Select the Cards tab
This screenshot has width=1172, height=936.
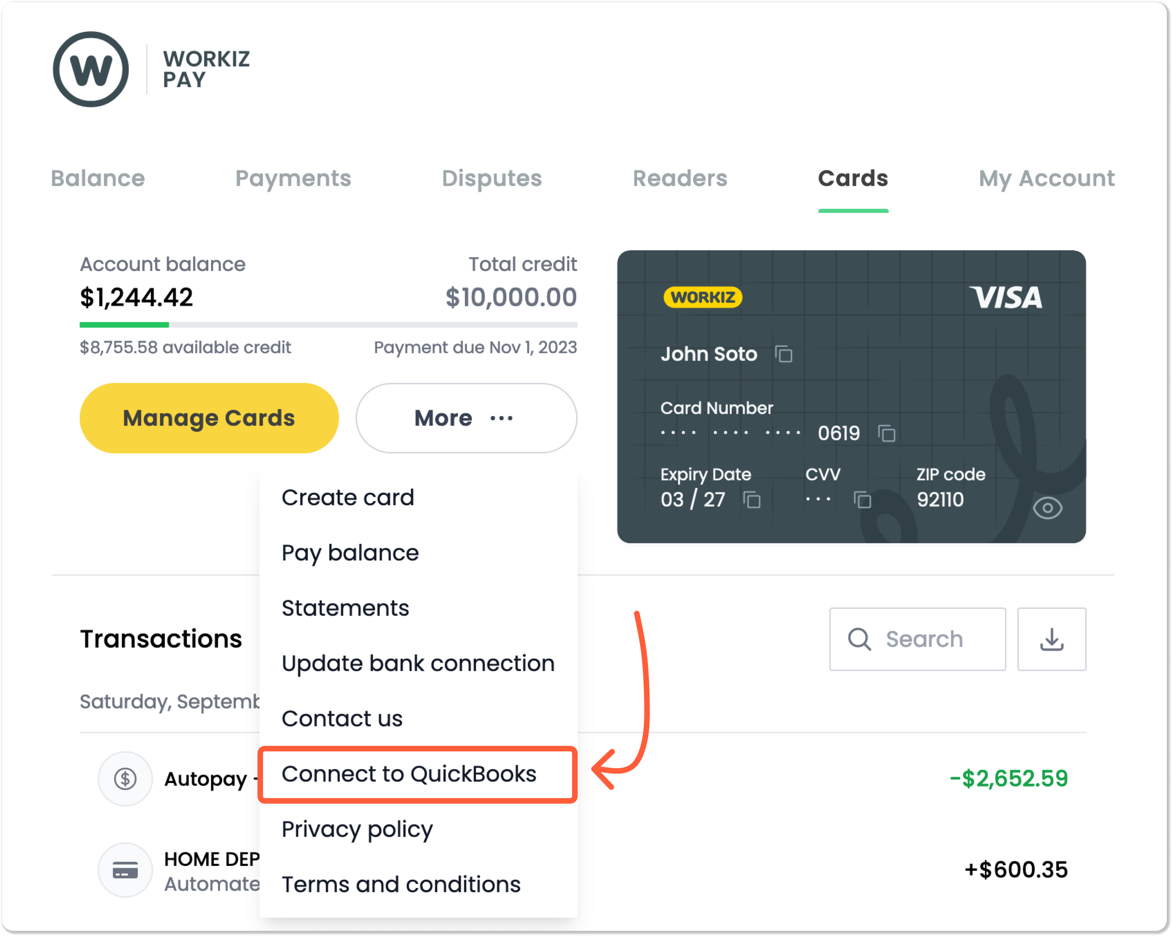[x=853, y=179]
